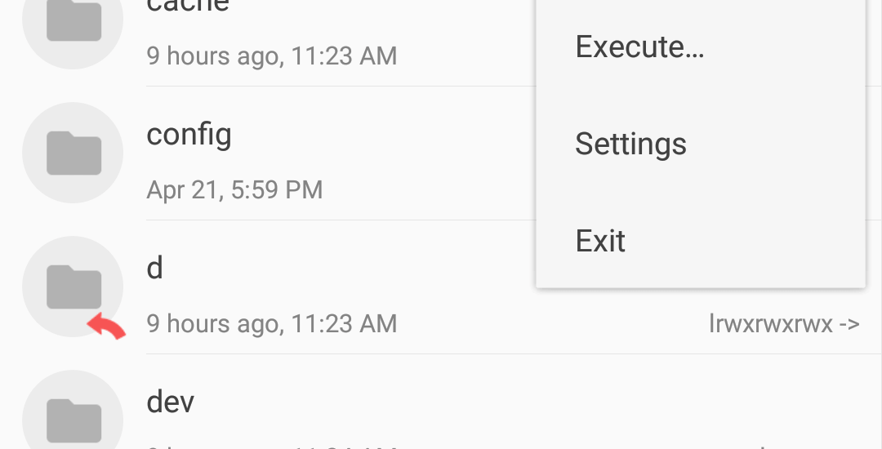Click the red symlink arrow badge
The image size is (882, 449).
[x=106, y=326]
